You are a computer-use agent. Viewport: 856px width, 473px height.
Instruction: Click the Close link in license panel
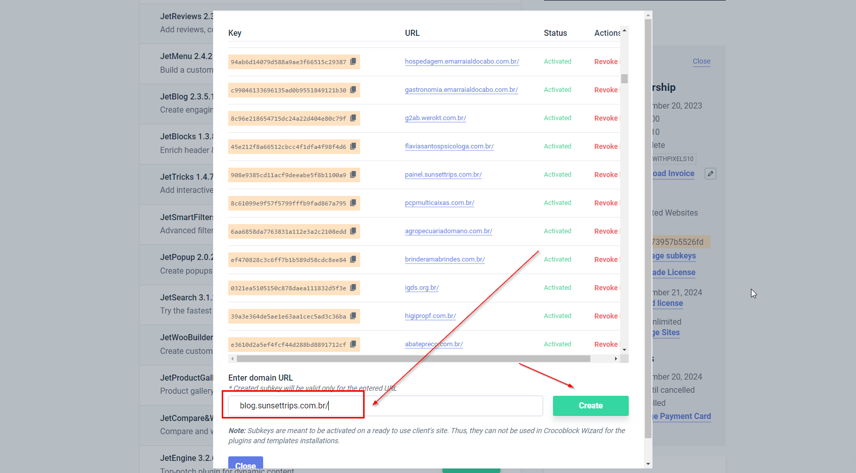click(x=701, y=61)
